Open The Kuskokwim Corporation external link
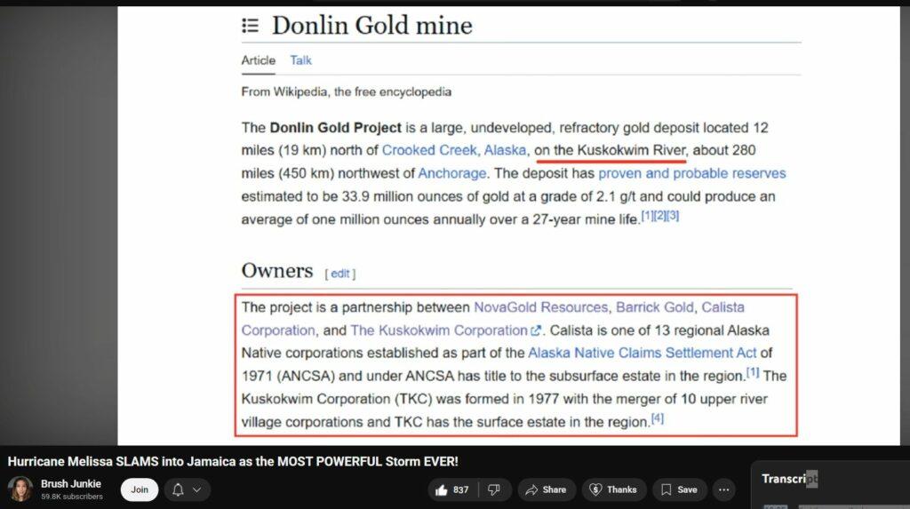The height and width of the screenshot is (509, 910). click(x=439, y=330)
